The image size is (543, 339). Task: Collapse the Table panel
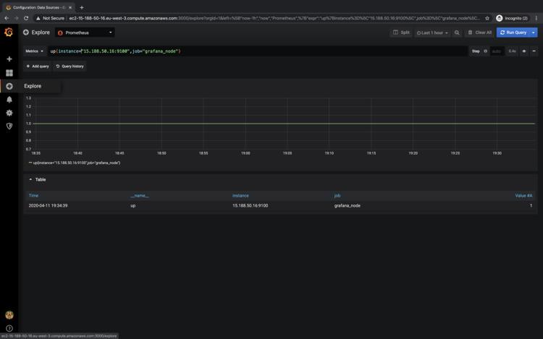tap(30, 179)
